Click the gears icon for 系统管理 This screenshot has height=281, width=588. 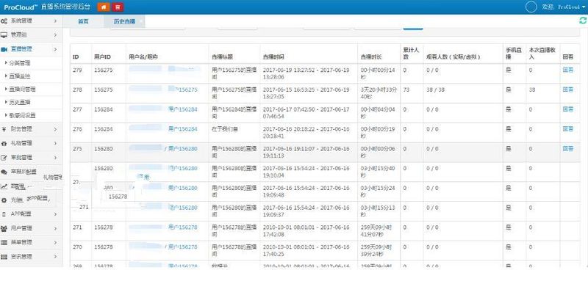pyautogui.click(x=4, y=21)
